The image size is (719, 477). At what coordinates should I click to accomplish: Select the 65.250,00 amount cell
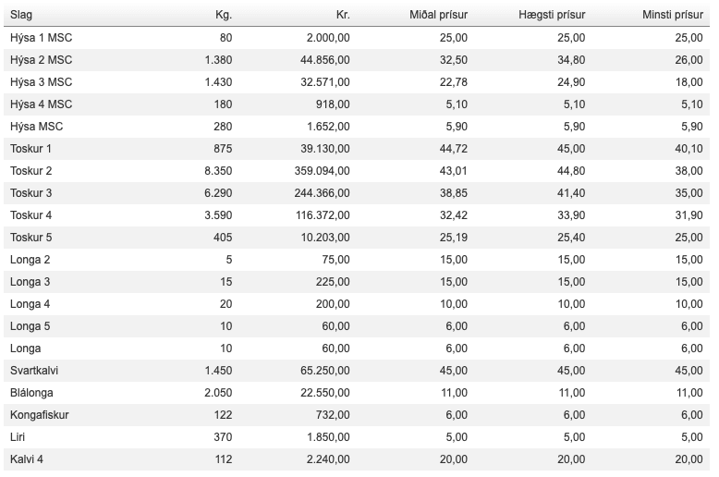[x=323, y=371]
